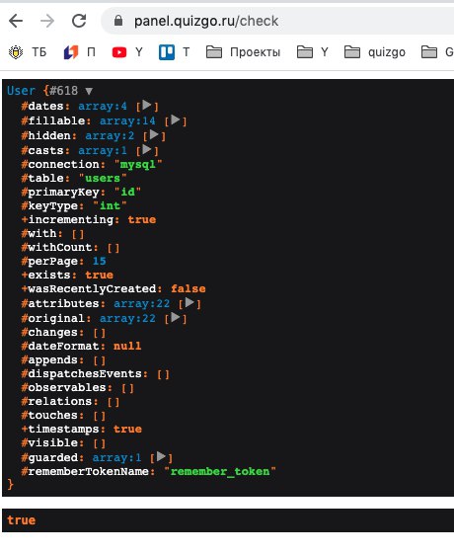
Task: Expand the #guarded array:1
Action: pos(161,456)
